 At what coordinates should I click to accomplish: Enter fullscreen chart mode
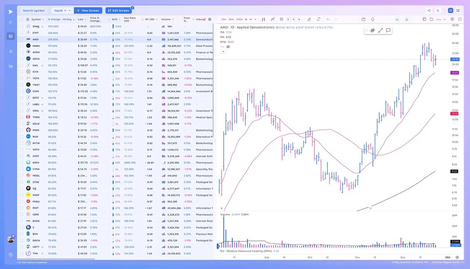pos(460,19)
